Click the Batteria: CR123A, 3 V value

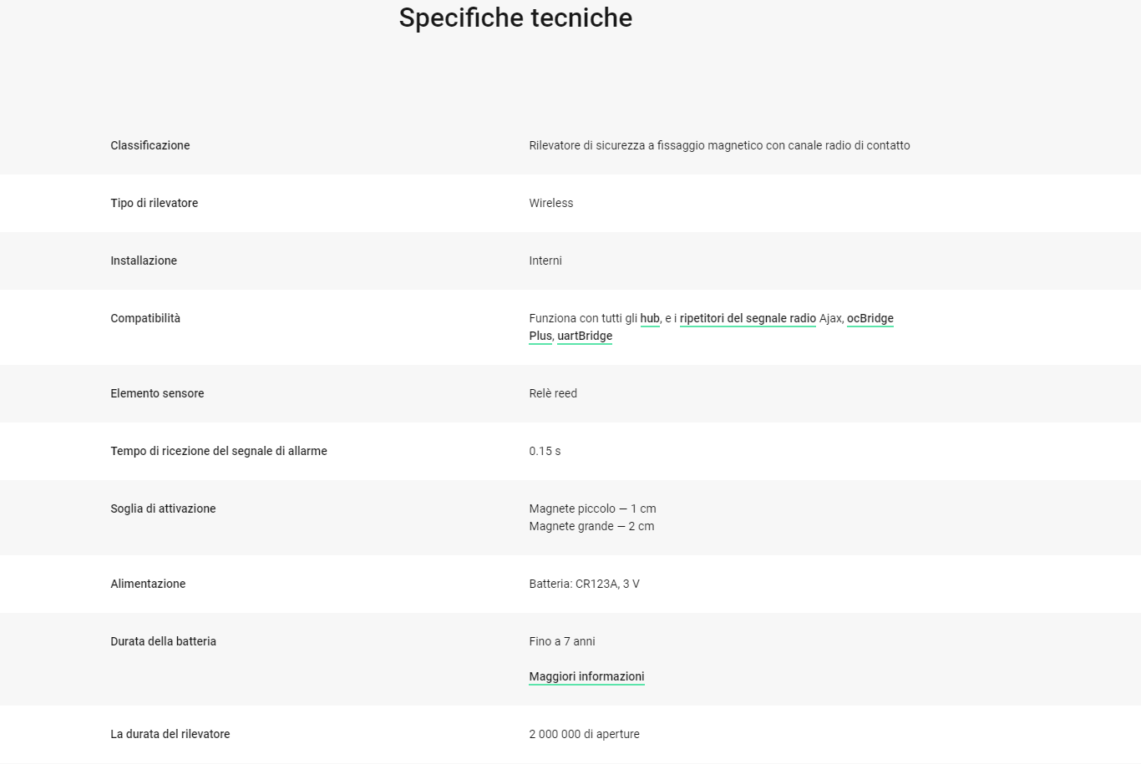coord(584,584)
